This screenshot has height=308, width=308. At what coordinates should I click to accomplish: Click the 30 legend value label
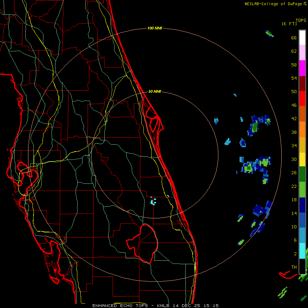294,159
